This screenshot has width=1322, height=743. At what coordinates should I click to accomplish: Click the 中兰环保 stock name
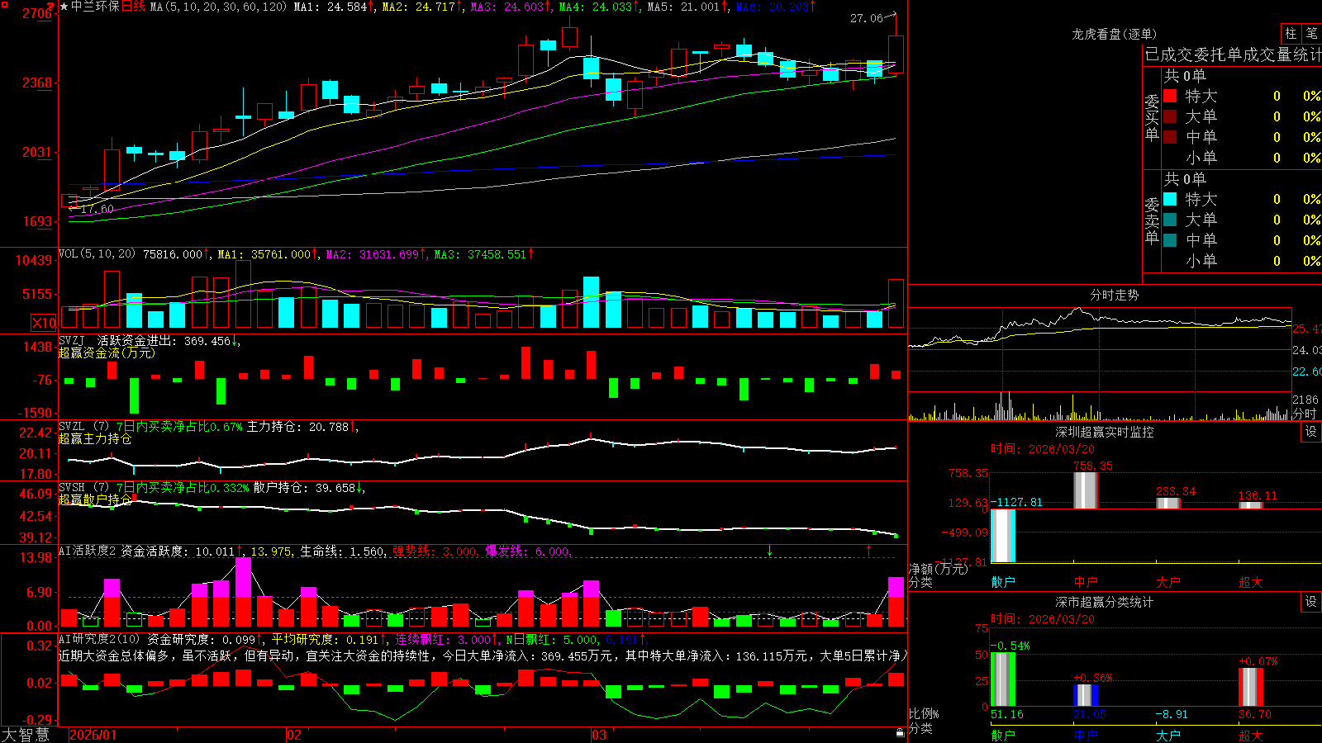pos(95,7)
